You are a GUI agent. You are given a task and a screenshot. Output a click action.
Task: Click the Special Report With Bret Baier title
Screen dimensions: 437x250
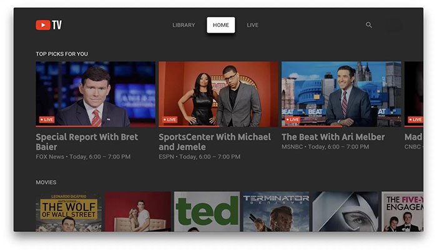pyautogui.click(x=87, y=142)
